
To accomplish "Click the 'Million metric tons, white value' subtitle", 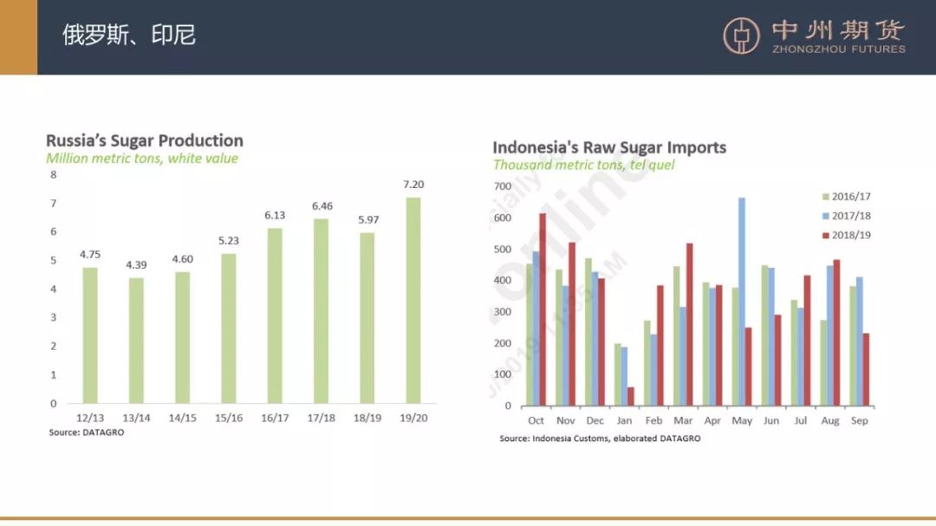I will 142,159.
